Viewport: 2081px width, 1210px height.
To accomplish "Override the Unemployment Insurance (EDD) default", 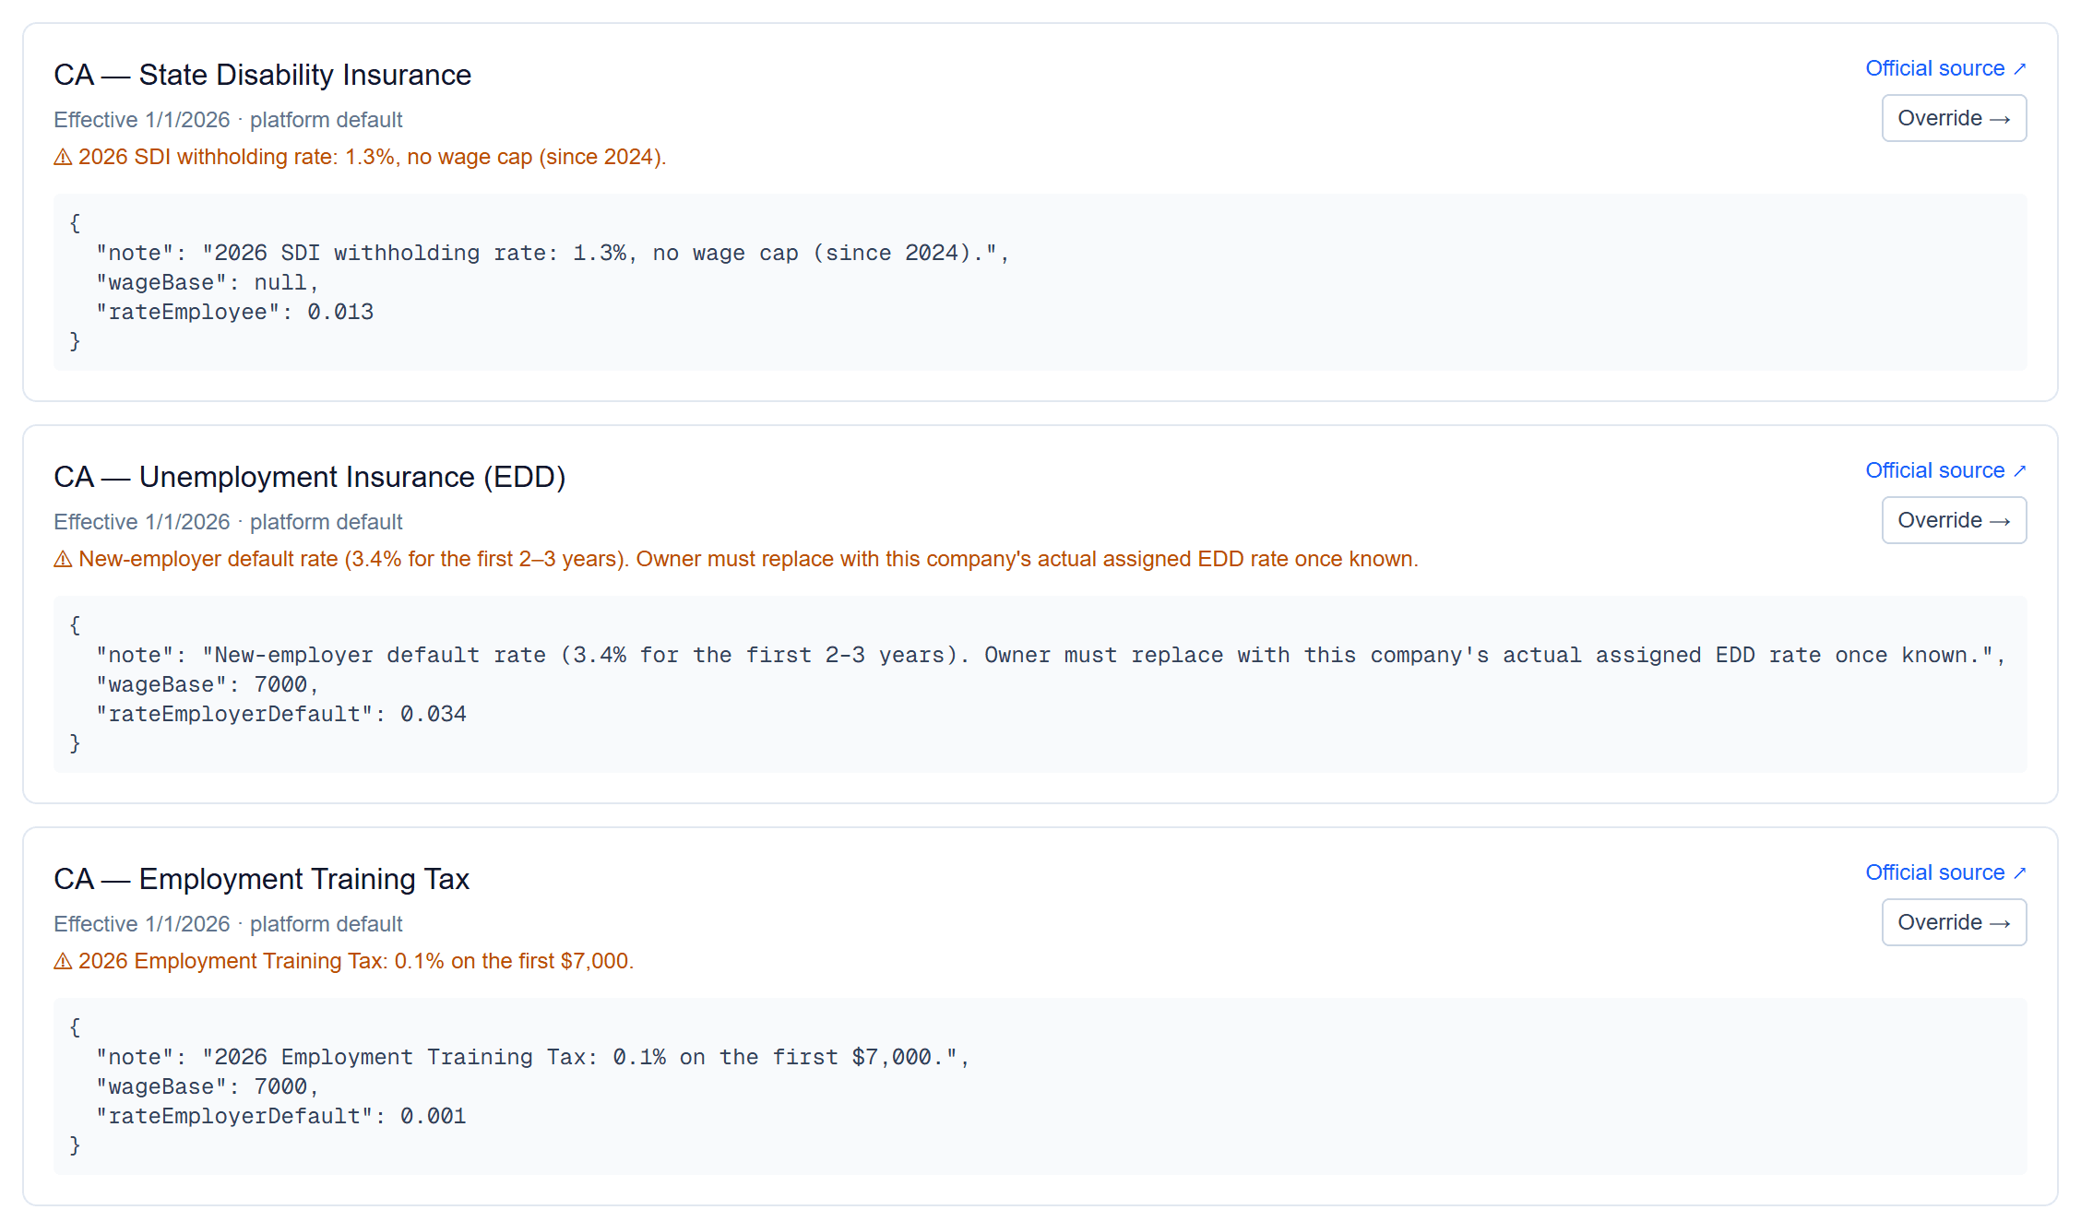I will click(x=1954, y=520).
